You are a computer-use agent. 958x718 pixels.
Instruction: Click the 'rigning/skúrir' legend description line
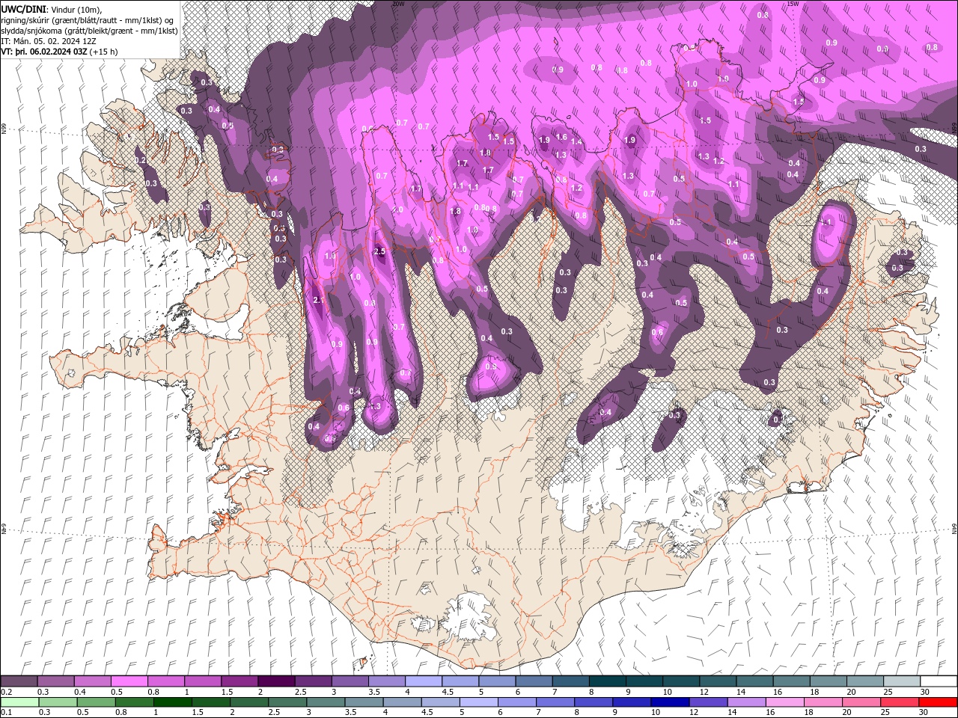coord(88,20)
